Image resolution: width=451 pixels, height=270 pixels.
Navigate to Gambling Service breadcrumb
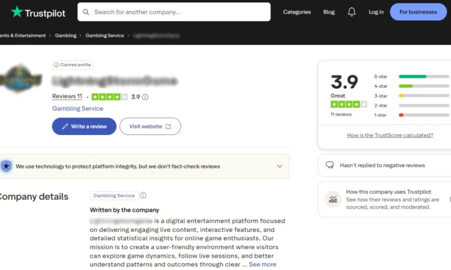tap(104, 35)
